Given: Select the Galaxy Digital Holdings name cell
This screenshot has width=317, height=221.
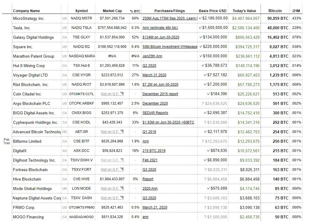Looking at the screenshot, I should 37,37.
